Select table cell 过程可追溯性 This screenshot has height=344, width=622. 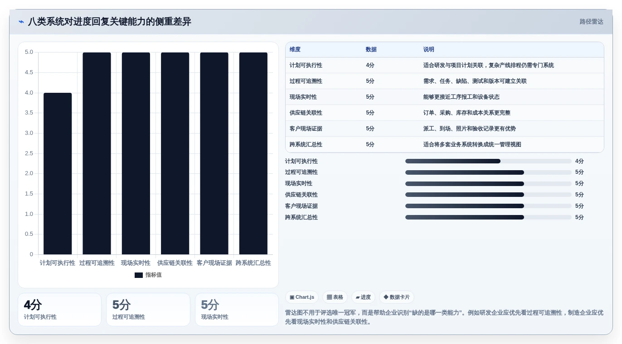point(306,81)
